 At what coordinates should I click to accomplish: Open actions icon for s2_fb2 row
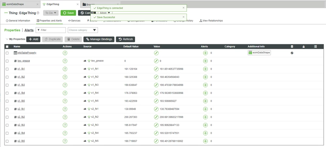tap(65, 117)
